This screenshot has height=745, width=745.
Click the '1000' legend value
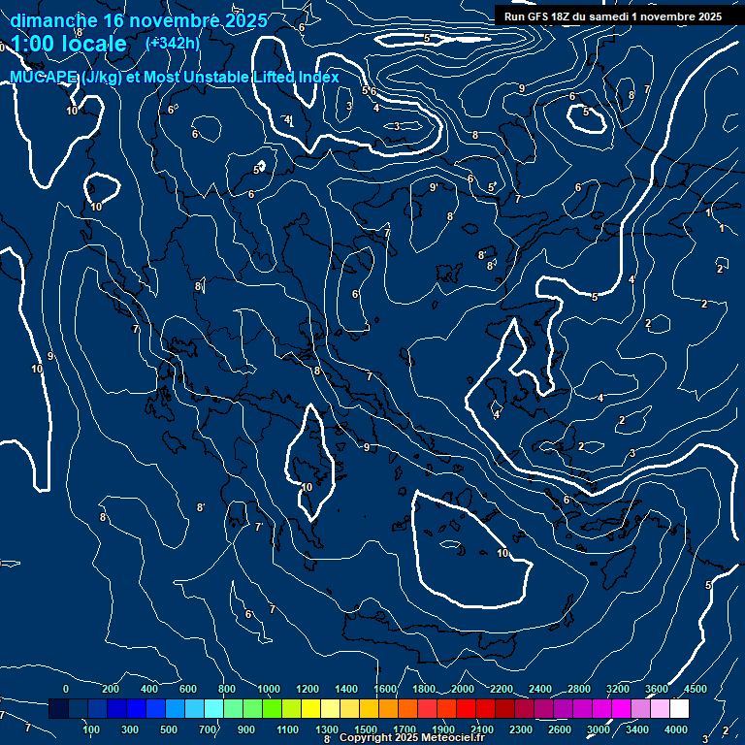pos(269,689)
